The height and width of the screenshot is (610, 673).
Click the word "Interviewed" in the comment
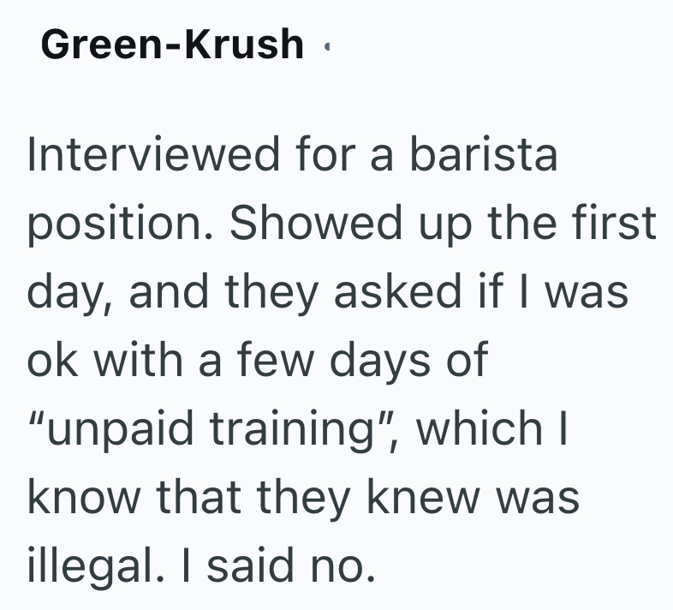coord(154,155)
